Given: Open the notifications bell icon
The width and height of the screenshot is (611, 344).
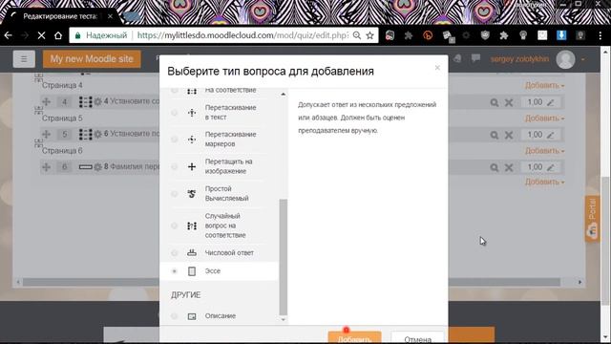Looking at the screenshot, I should (x=457, y=58).
